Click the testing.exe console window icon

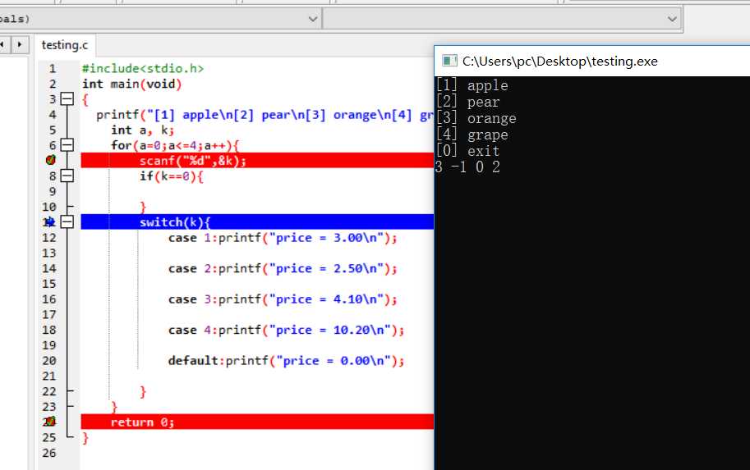click(449, 61)
